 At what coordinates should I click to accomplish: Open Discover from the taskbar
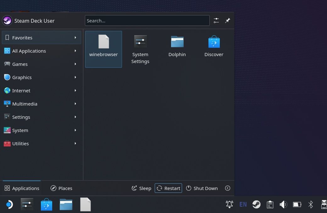point(47,204)
